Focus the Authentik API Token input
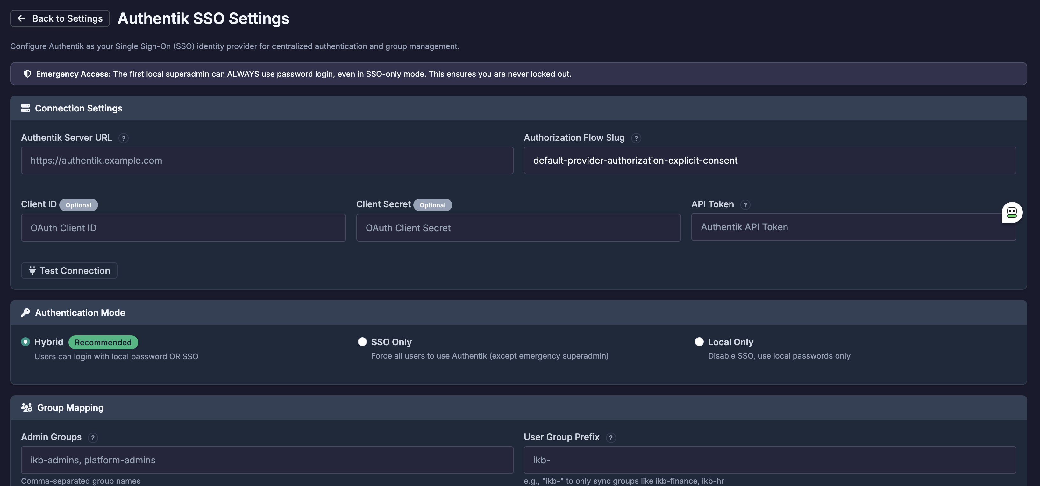Image resolution: width=1040 pixels, height=486 pixels. 844,227
